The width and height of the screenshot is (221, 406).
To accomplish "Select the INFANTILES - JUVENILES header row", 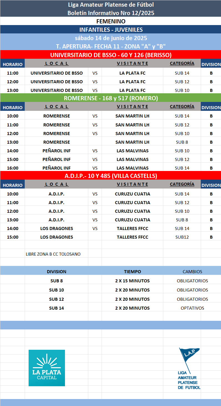I will pyautogui.click(x=111, y=30).
